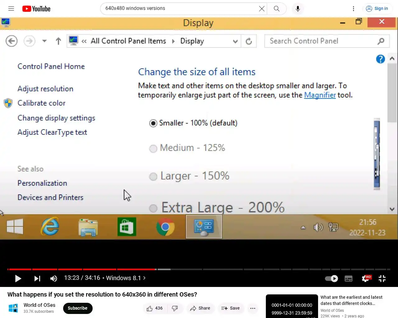This screenshot has height=318, width=398.
Task: Click the Display breadcrumb item
Action: click(192, 41)
